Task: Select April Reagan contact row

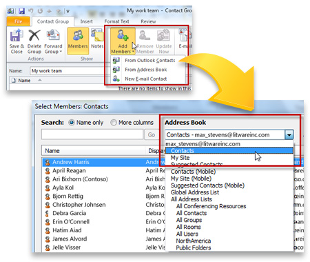Action: click(x=104, y=170)
